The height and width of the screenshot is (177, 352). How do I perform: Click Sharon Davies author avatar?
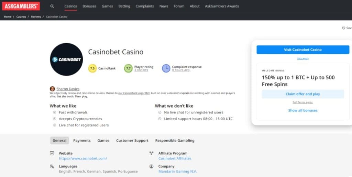point(52,89)
